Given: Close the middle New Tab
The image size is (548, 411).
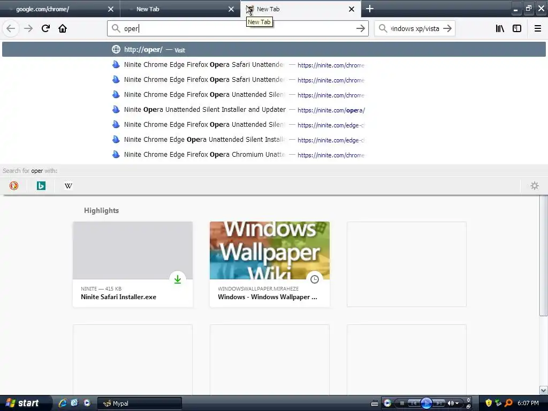Looking at the screenshot, I should point(231,9).
